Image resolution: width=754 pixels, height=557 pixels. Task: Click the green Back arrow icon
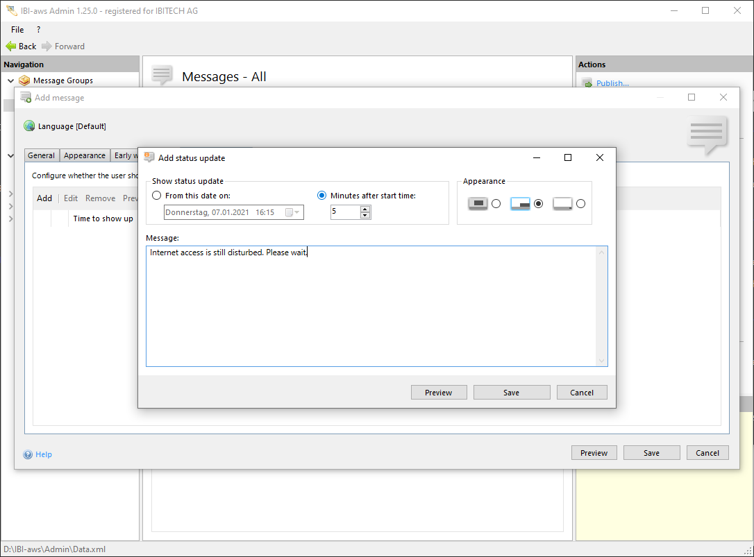click(10, 46)
